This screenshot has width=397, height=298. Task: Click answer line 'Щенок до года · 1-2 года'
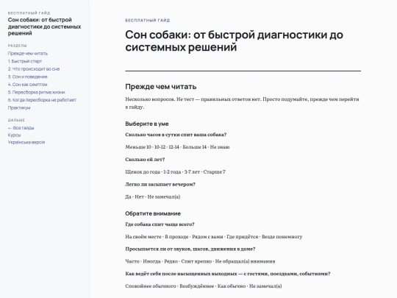pos(175,171)
